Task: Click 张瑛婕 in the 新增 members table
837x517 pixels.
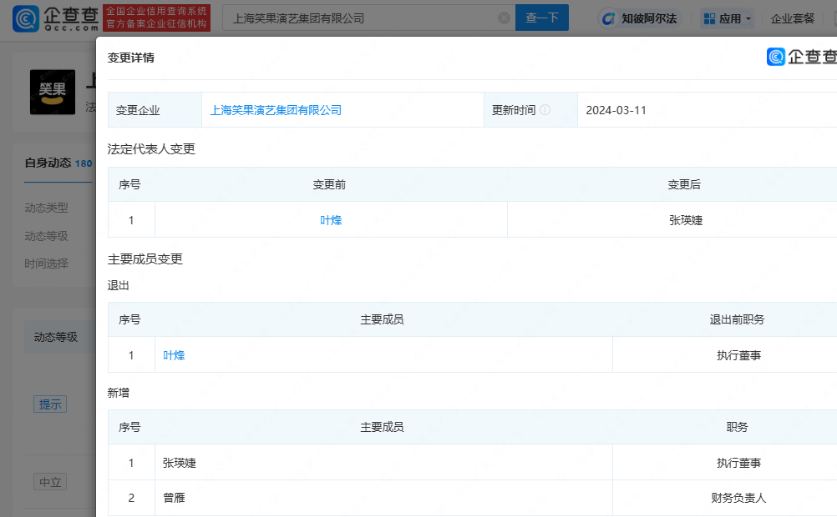Action: tap(180, 463)
